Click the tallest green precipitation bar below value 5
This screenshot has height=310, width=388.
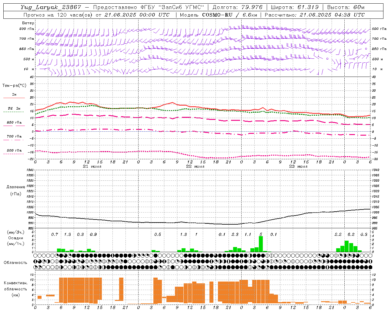[261, 244]
